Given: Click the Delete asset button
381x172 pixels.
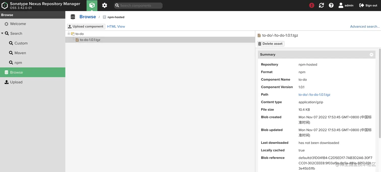Looking at the screenshot, I should 271,44.
